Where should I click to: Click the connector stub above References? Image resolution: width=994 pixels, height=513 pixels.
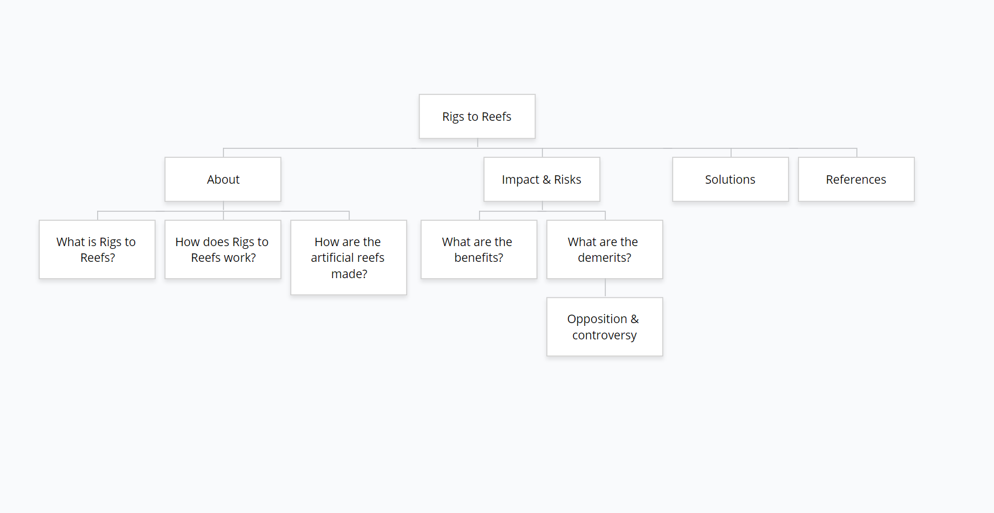(x=856, y=152)
